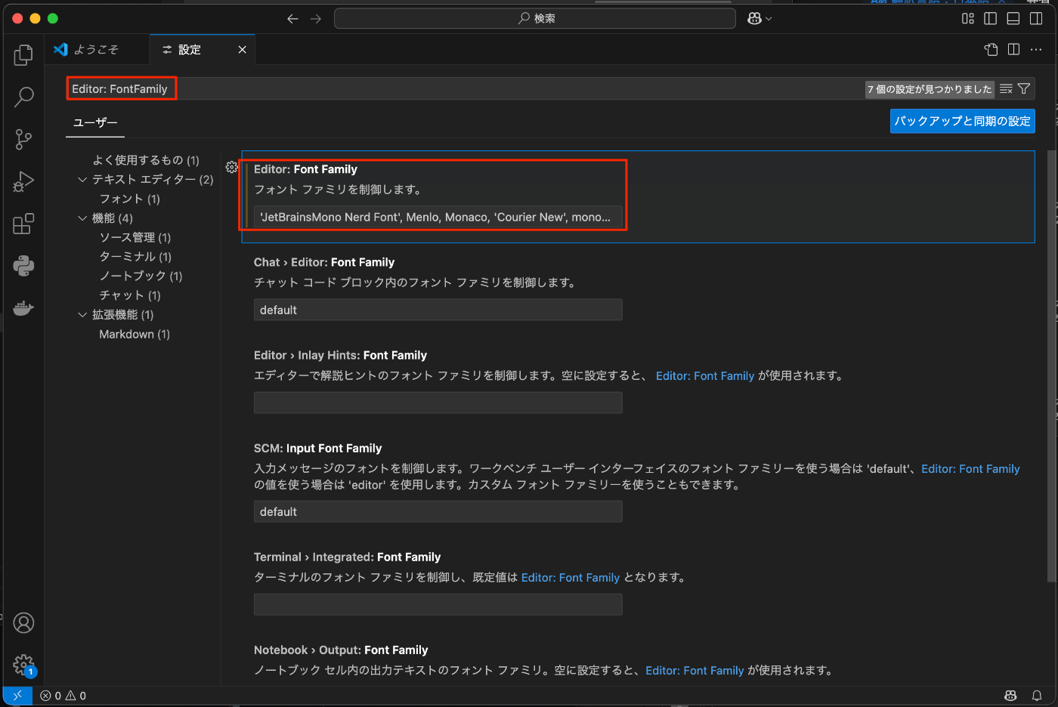Select よく使用するもの (1) in settings tree
The image size is (1058, 707).
146,160
